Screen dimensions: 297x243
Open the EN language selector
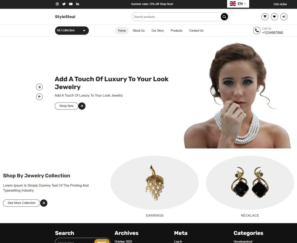[x=238, y=4]
